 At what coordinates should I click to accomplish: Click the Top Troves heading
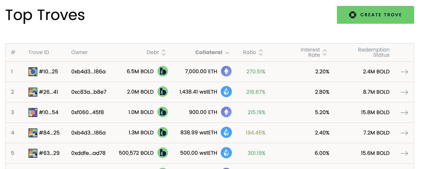click(x=45, y=15)
